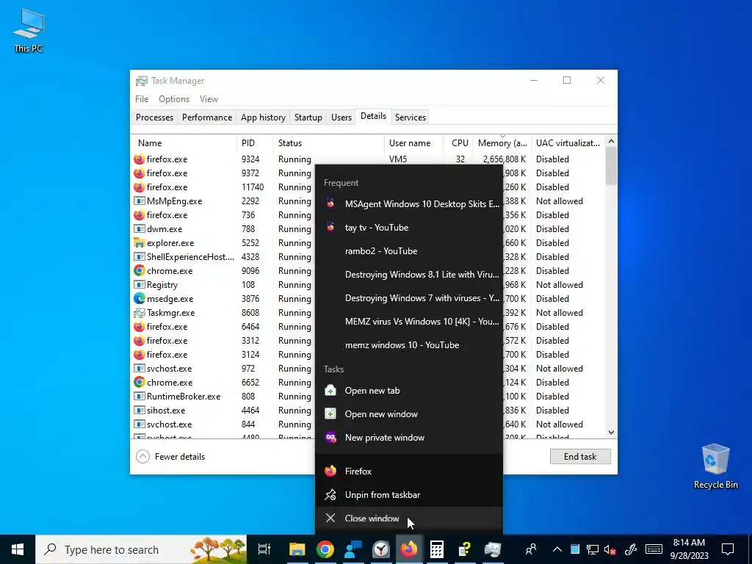Click the End task button
Viewport: 752px width, 564px height.
pos(580,457)
